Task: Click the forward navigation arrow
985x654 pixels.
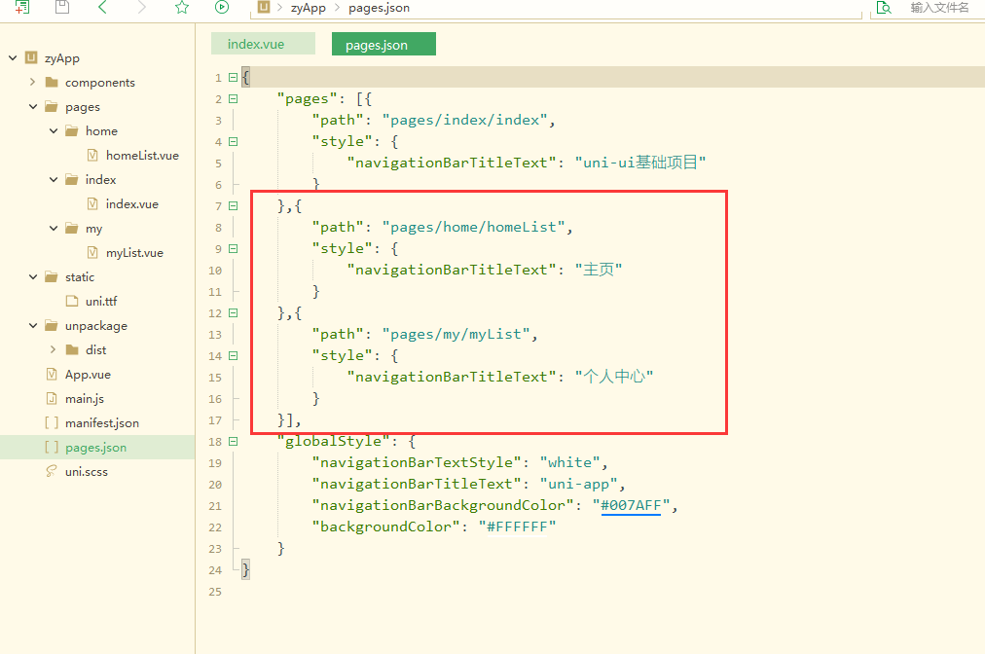Action: click(141, 8)
